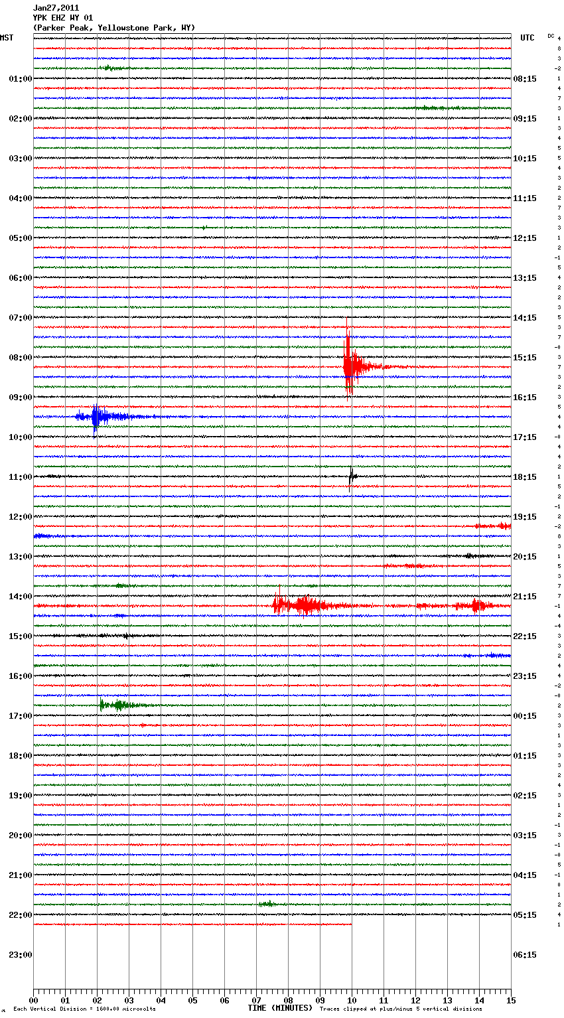Viewport: 564px width, 1018px height.
Task: Click the MST timezone header
Action: pyautogui.click(x=7, y=38)
